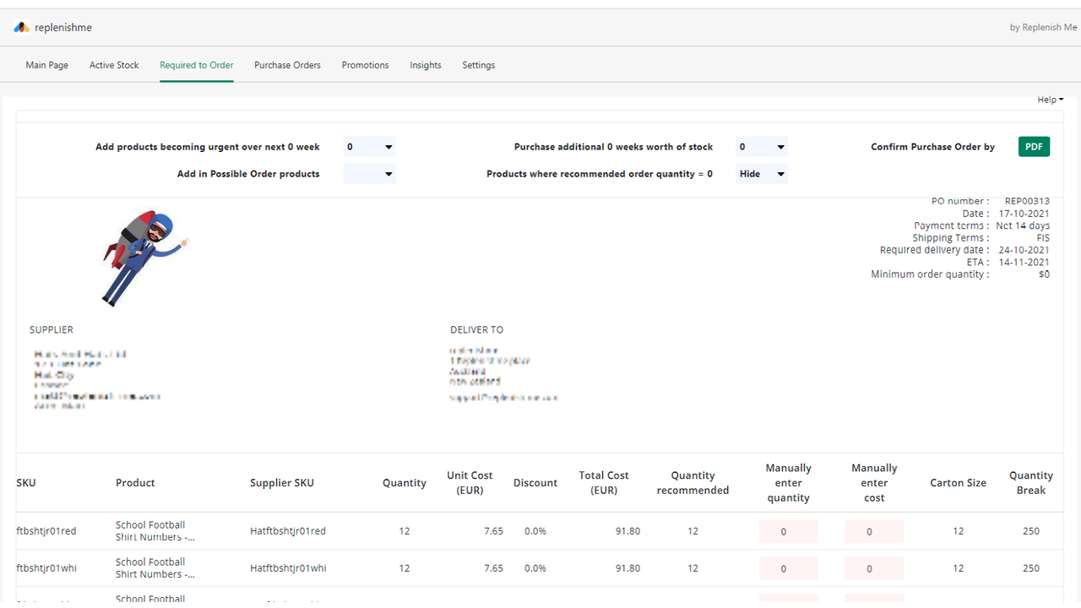
Task: Click the Quantity Break column header
Action: tap(1031, 483)
